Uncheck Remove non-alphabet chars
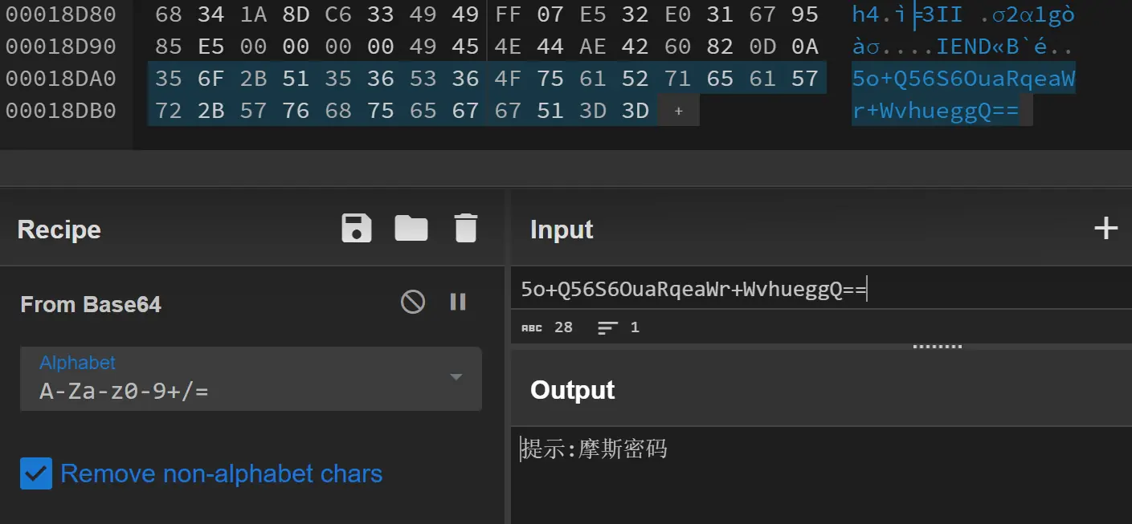 pyautogui.click(x=36, y=473)
